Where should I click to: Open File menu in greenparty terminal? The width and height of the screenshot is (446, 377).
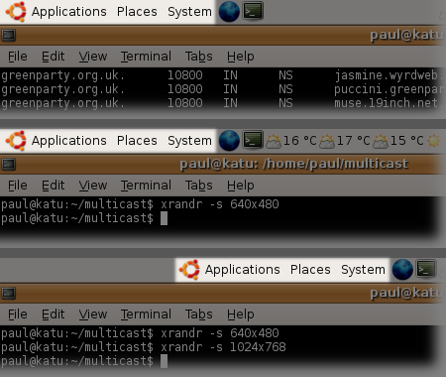(x=18, y=57)
